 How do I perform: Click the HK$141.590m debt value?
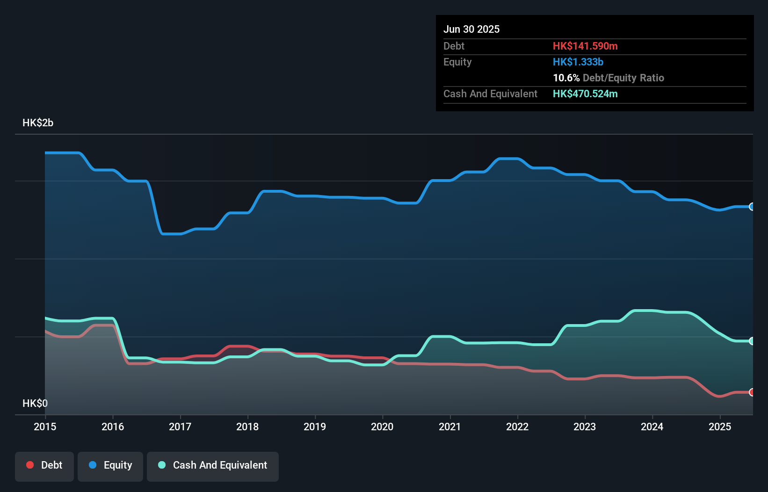click(x=585, y=46)
